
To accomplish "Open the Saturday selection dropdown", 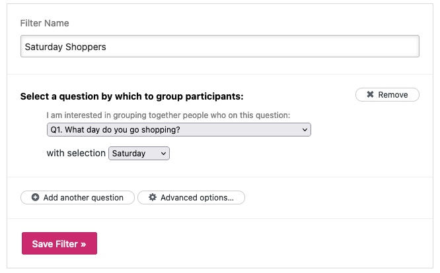I will pyautogui.click(x=139, y=153).
